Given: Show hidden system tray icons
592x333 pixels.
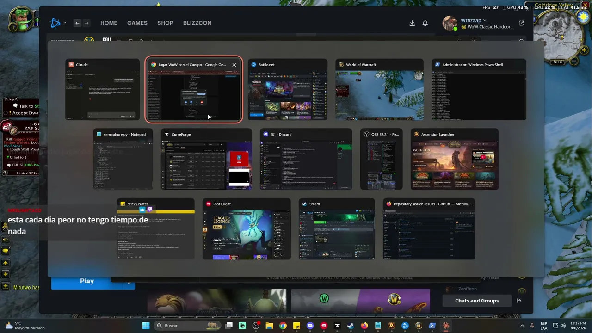Looking at the screenshot, I should click(x=522, y=326).
